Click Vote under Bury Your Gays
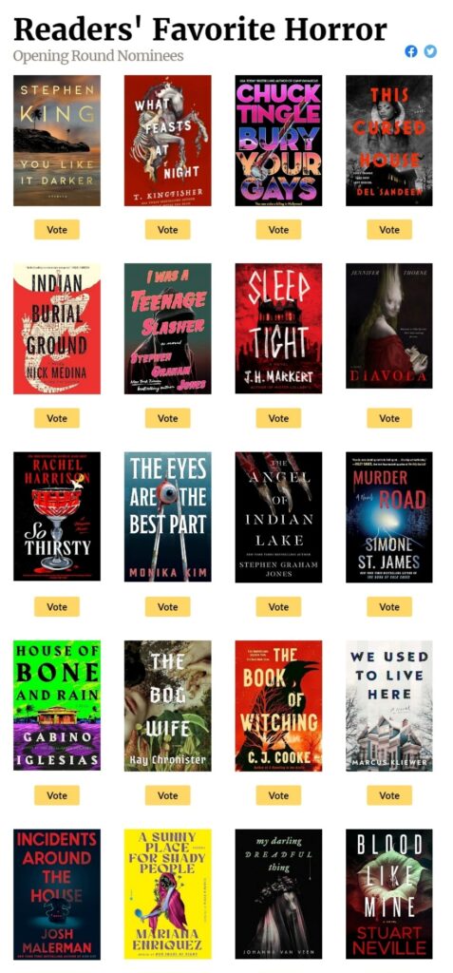This screenshot has height=973, width=453. 278,230
